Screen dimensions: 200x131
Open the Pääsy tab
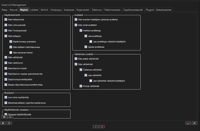[x=4, y=10]
